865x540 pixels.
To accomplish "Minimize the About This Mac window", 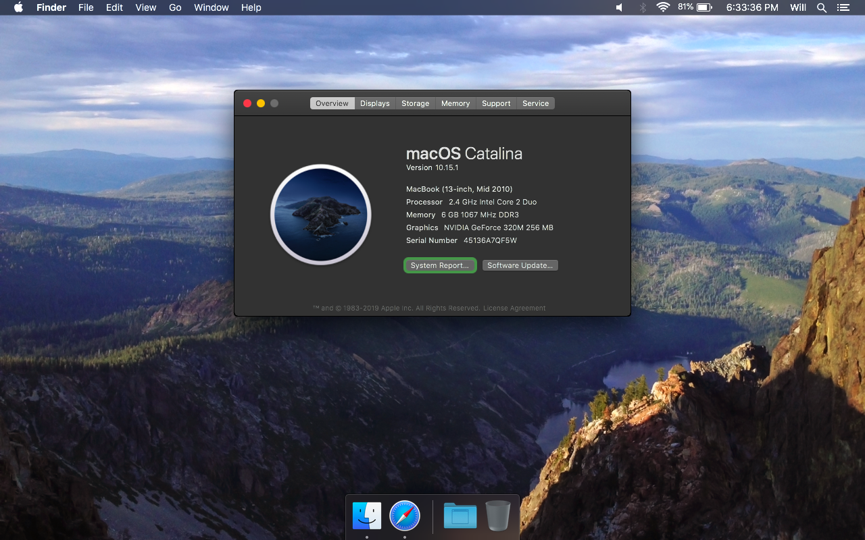I will 261,103.
